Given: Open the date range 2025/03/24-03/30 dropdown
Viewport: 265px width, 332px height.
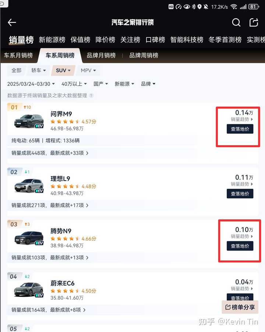Looking at the screenshot, I should coord(31,84).
